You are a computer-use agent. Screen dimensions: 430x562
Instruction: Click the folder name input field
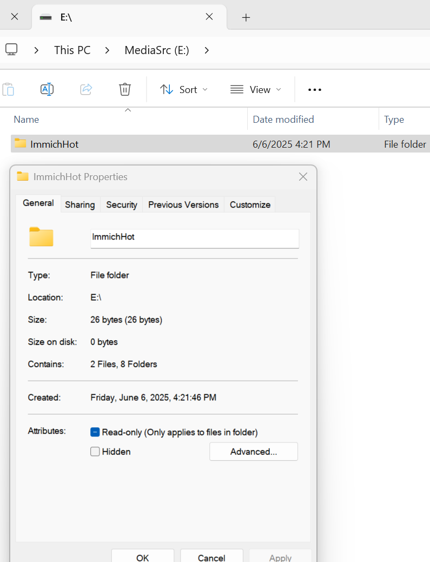pos(195,239)
